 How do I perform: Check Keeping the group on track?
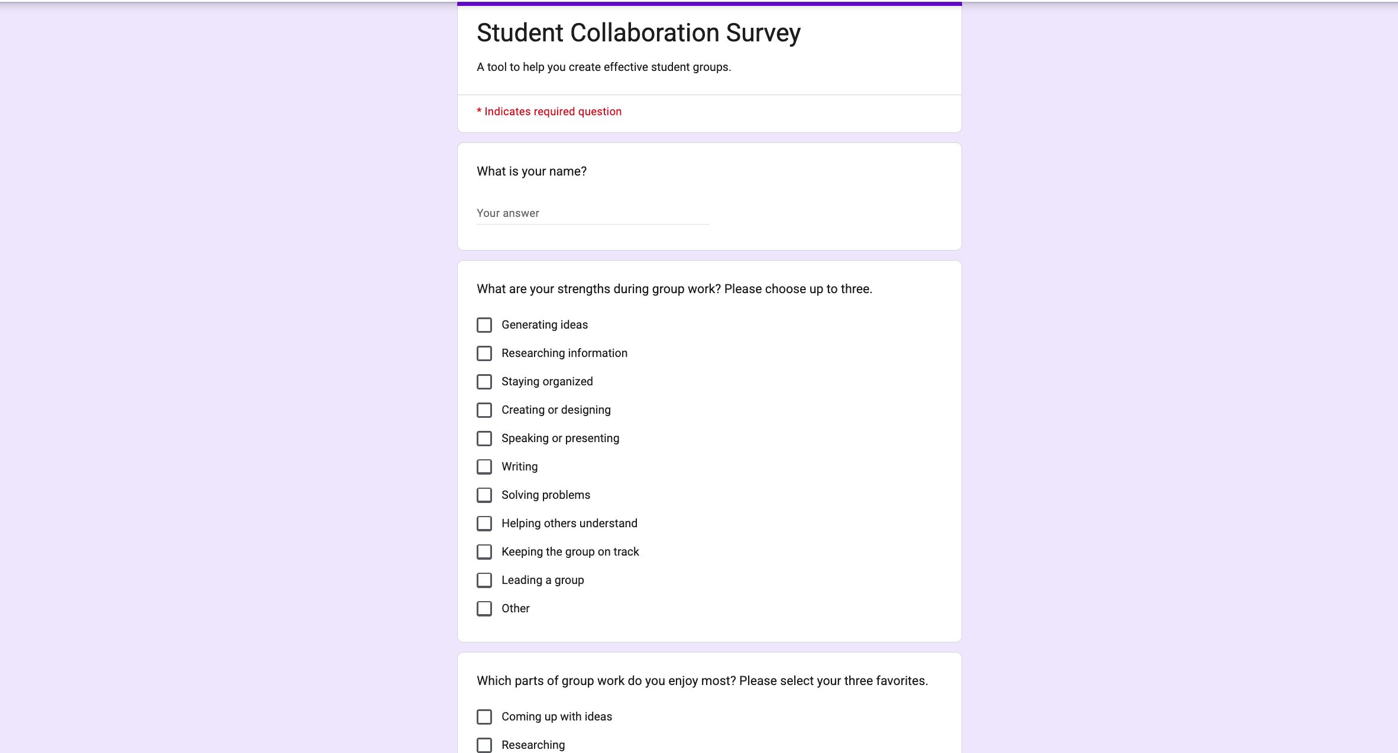coord(484,552)
